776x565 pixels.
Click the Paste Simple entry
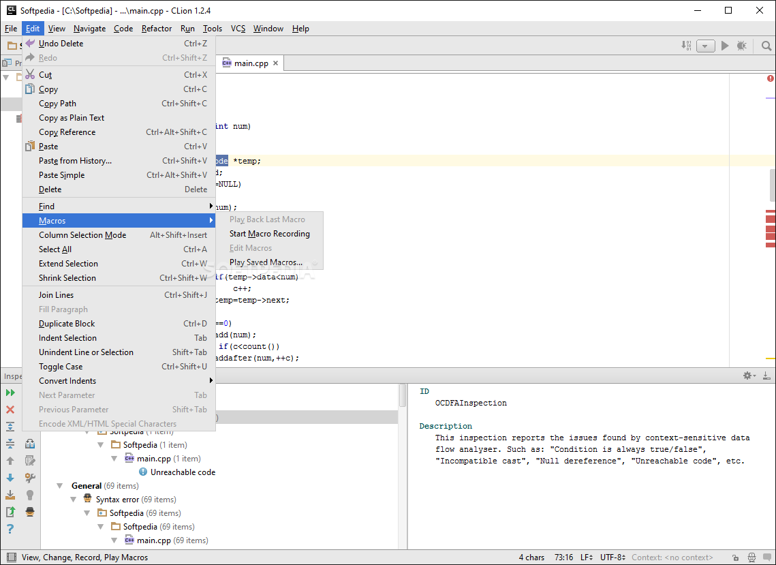click(119, 175)
